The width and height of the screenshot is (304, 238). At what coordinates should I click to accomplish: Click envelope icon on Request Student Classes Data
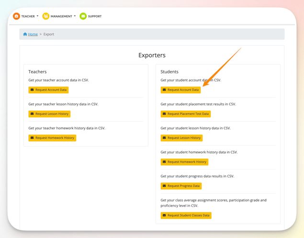point(164,215)
